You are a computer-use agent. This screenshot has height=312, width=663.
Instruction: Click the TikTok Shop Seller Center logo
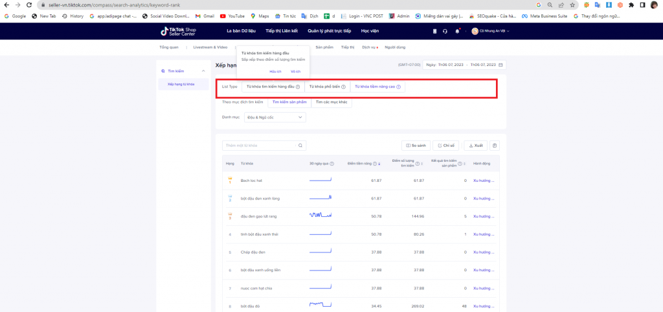coord(178,31)
